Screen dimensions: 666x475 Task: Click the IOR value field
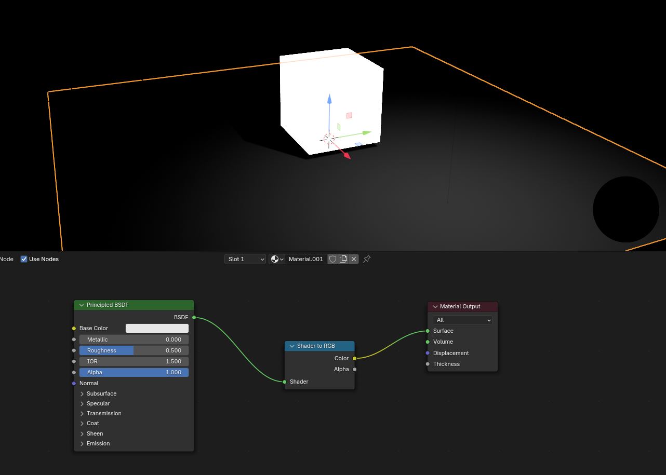pos(134,361)
